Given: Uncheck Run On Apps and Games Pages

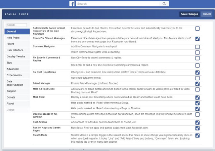Looking at the screenshot, I should click(197, 128).
